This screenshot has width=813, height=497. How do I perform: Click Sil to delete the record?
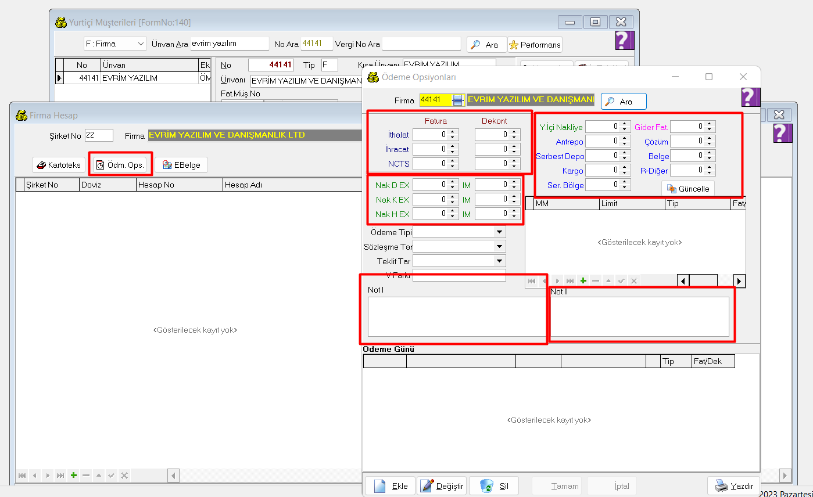coord(493,486)
